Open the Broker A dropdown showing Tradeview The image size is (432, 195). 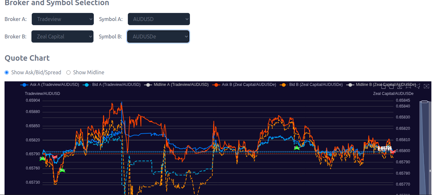pyautogui.click(x=62, y=19)
